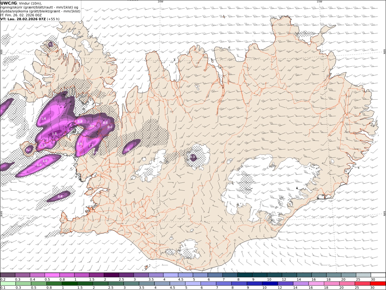This screenshot has height=290, width=386.
Task: Click bottom legend swatch between 9 and 10
Action: click(x=254, y=284)
